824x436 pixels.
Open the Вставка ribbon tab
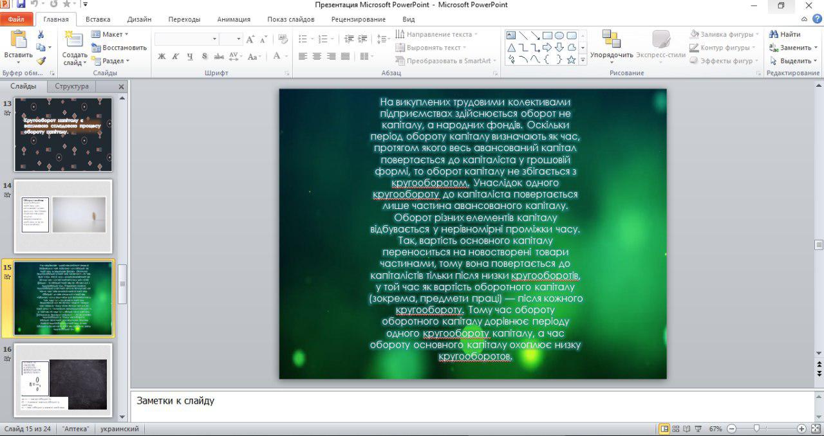coord(98,19)
